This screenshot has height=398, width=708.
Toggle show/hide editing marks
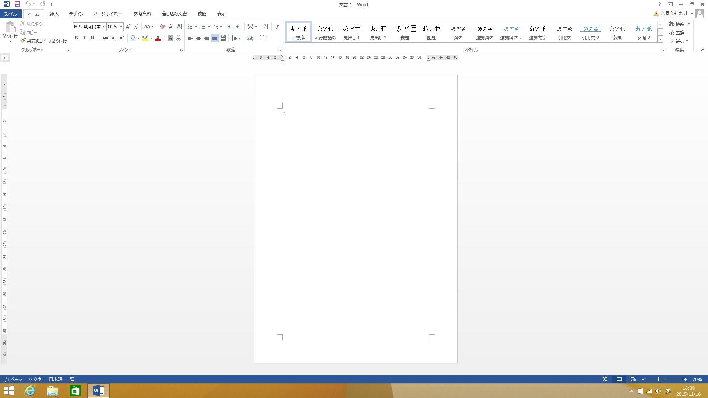(x=277, y=27)
